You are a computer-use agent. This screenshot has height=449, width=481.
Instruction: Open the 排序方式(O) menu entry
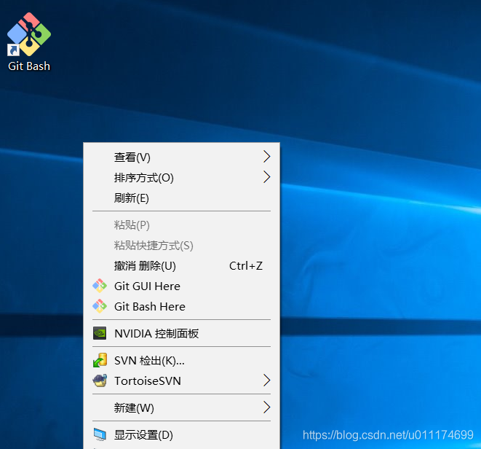click(x=182, y=177)
